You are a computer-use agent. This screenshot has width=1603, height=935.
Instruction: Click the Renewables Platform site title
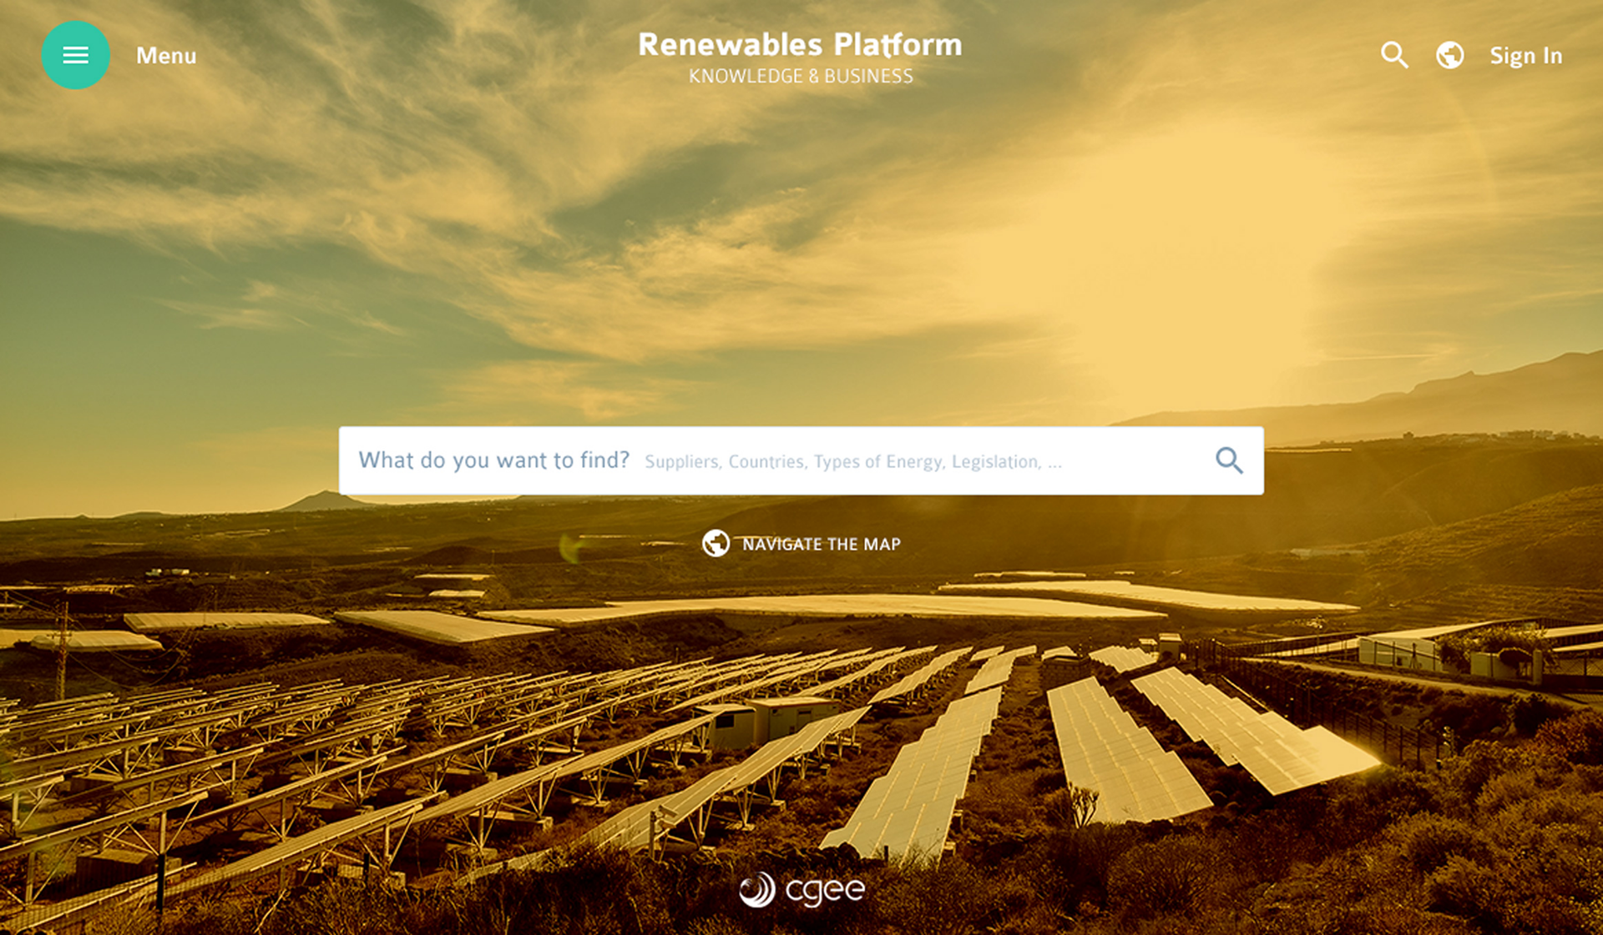pos(800,45)
